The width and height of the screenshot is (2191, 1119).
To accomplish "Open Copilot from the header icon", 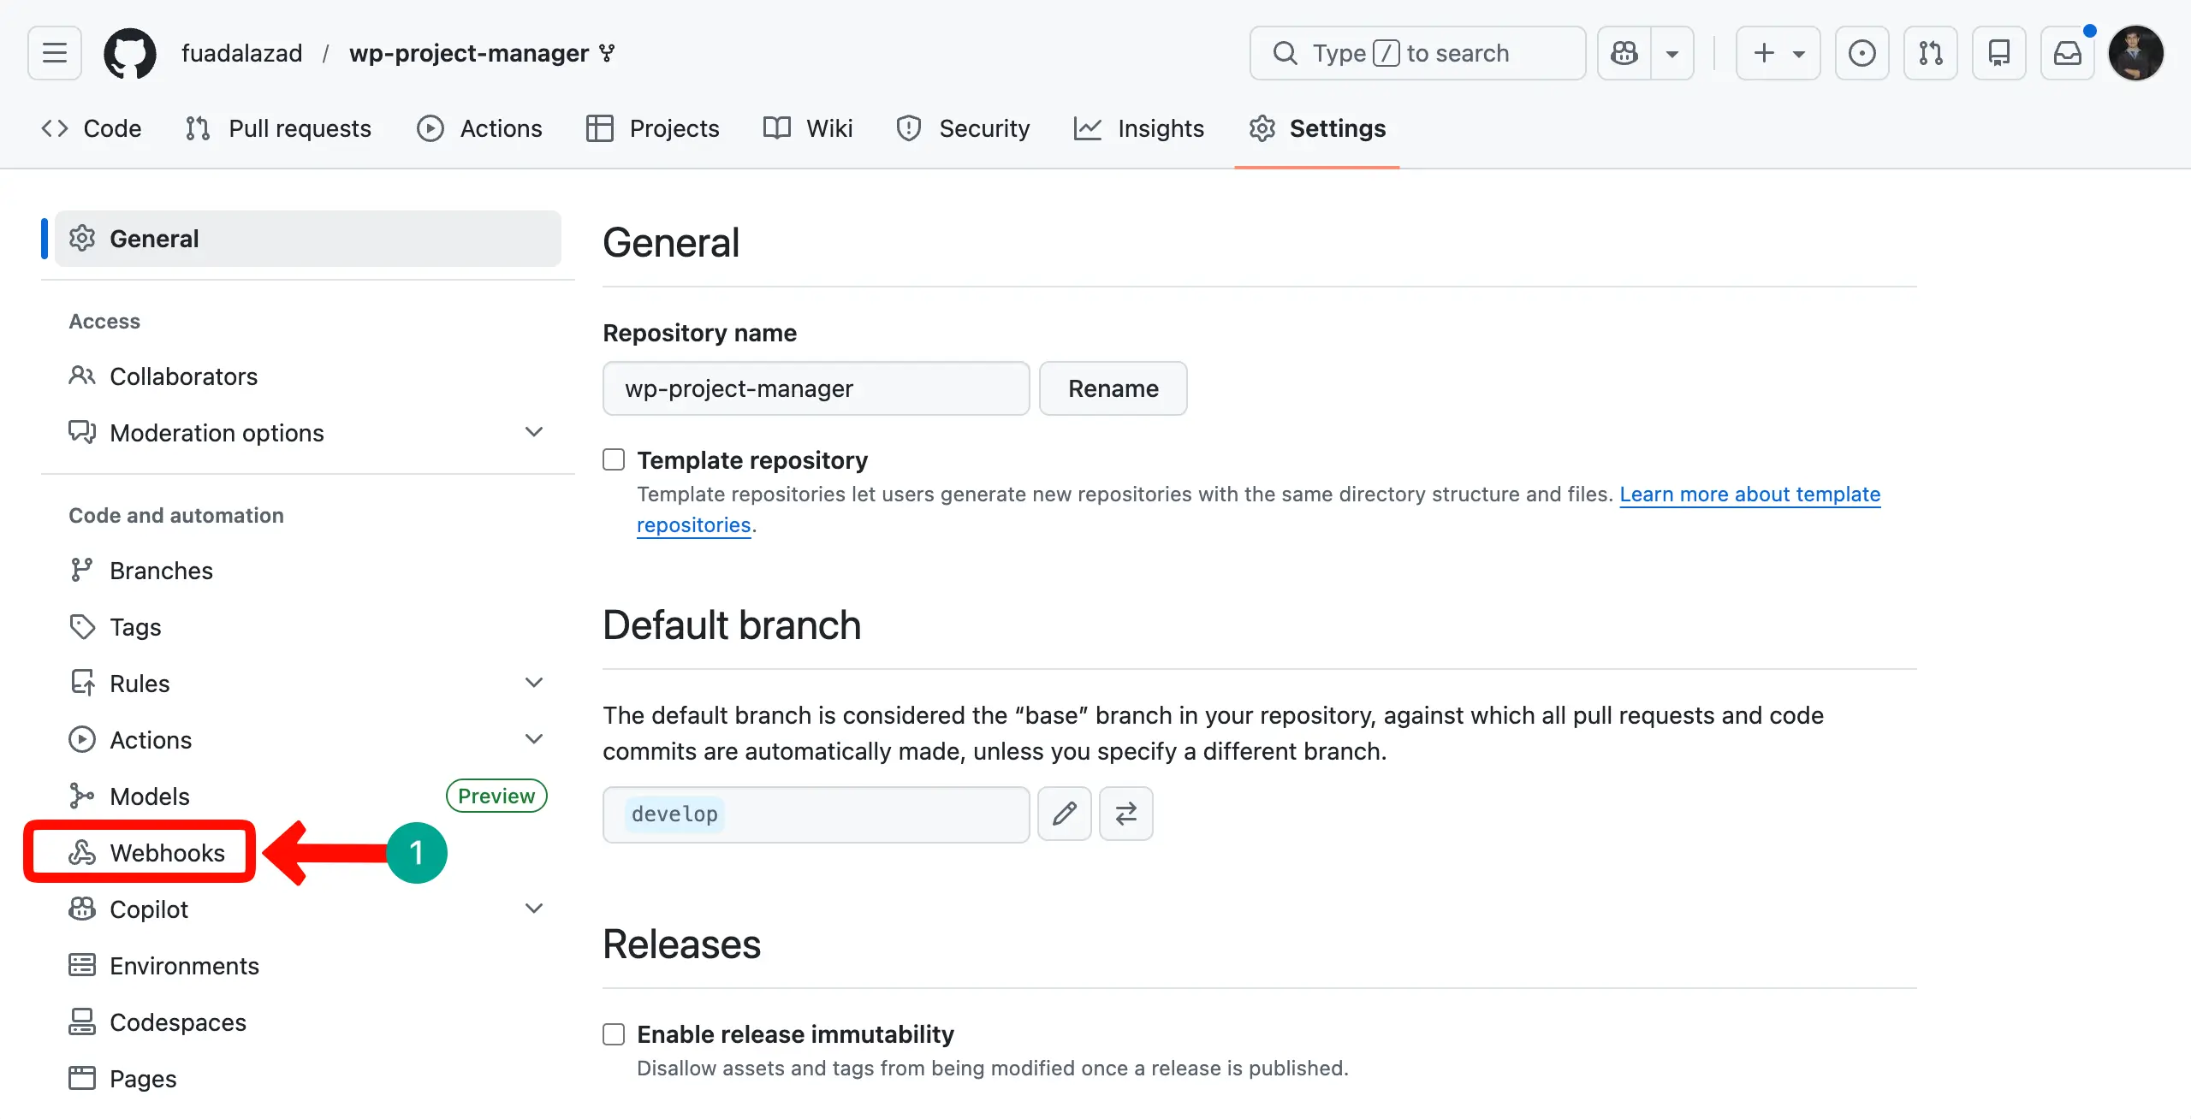I will 1624,53.
